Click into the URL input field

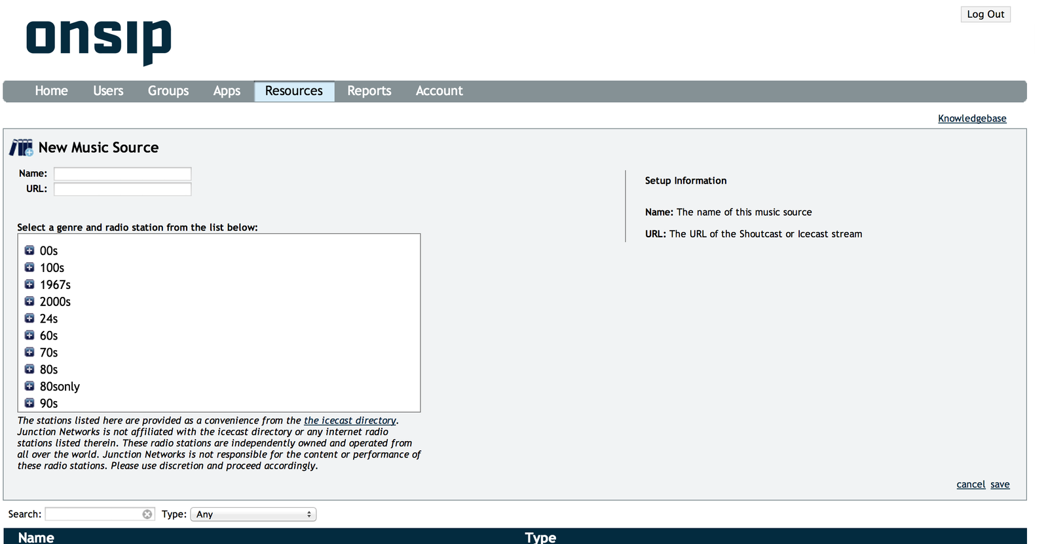pos(122,189)
